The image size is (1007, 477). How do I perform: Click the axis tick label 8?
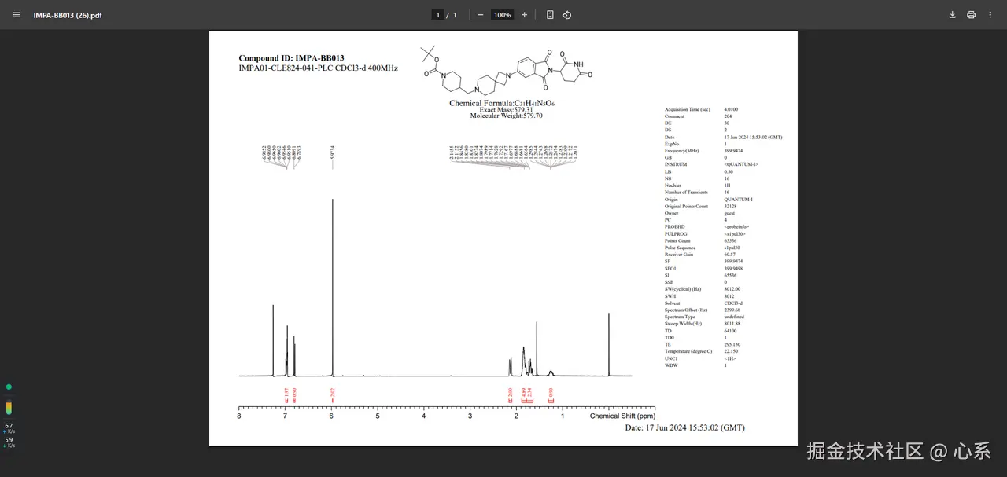pos(239,416)
